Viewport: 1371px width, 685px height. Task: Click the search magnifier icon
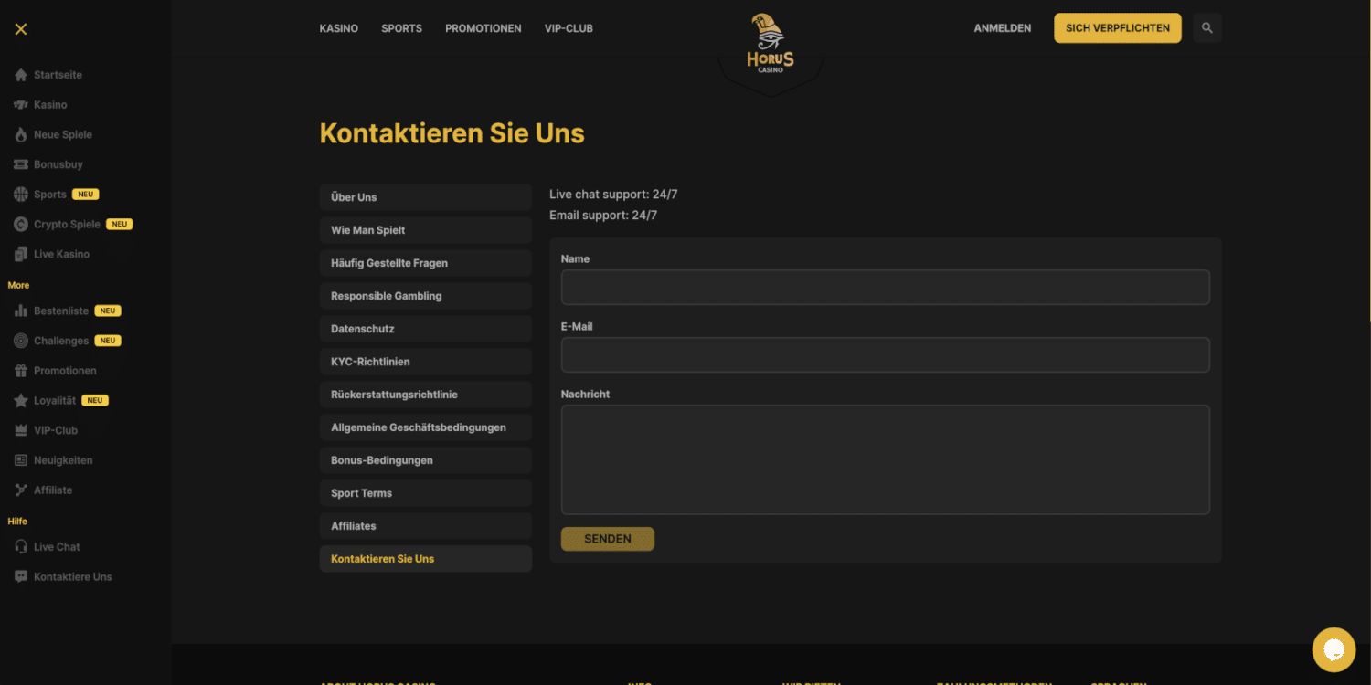pos(1206,28)
